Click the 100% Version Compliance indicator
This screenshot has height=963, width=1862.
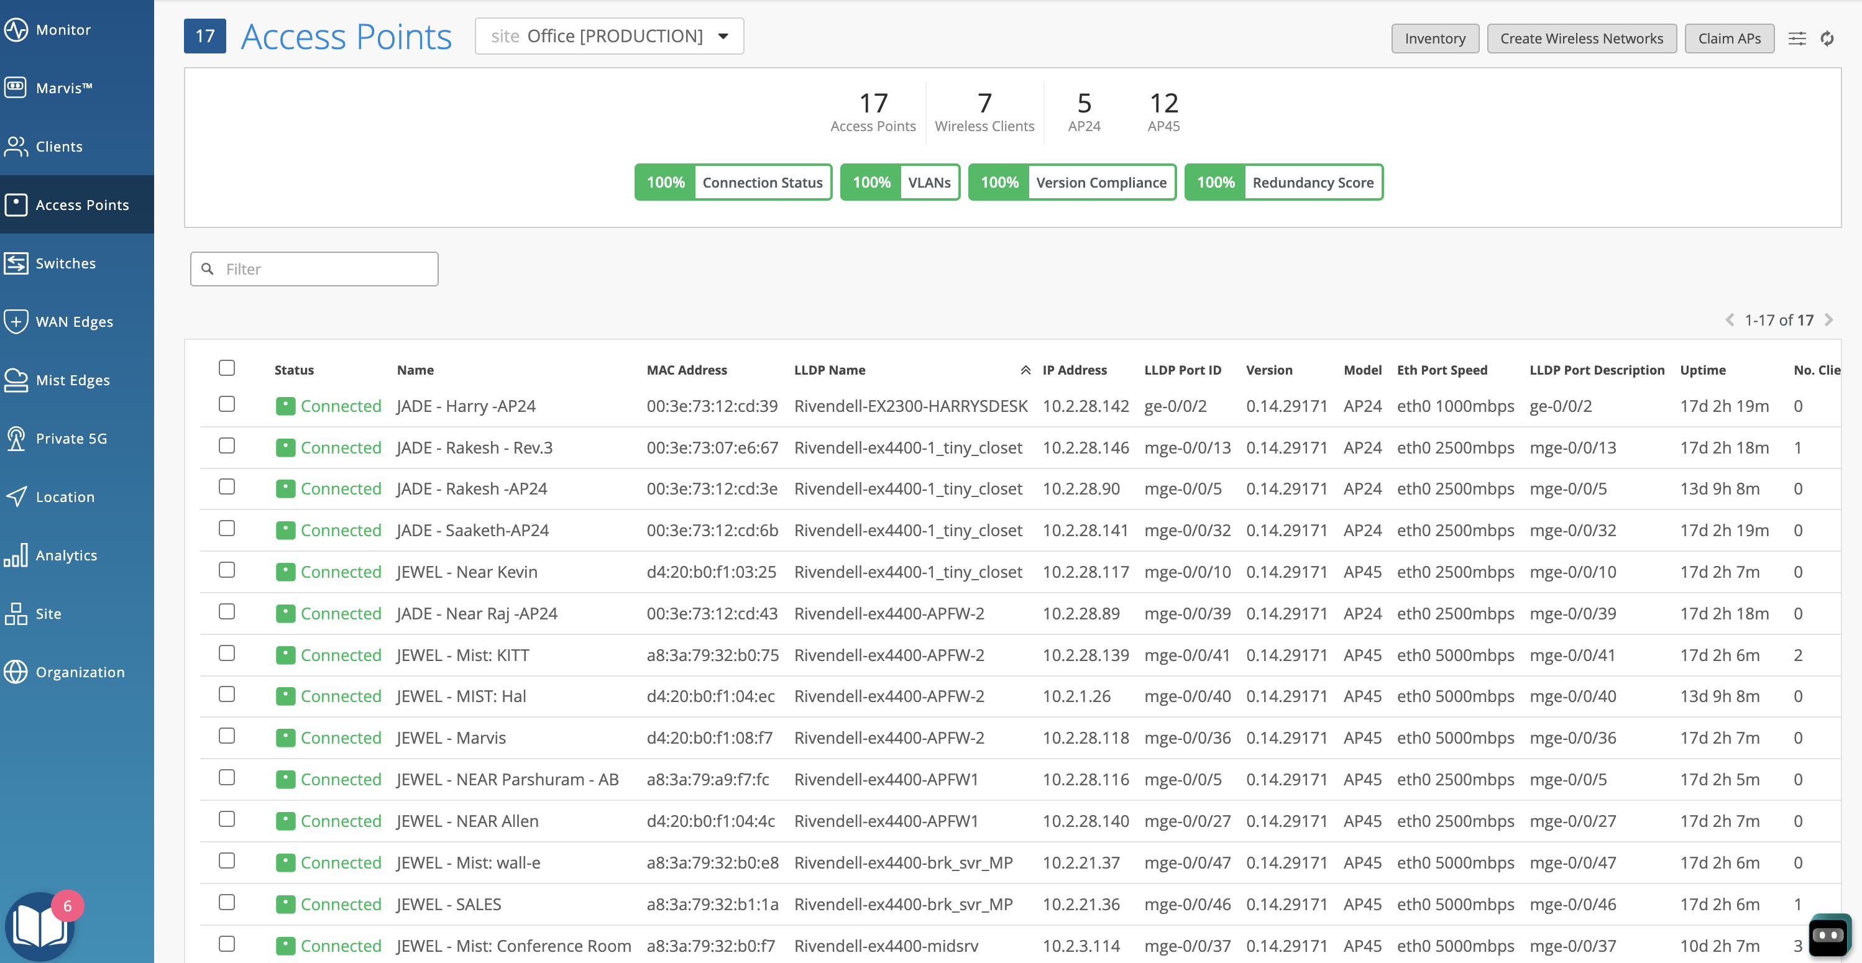[x=1071, y=182]
